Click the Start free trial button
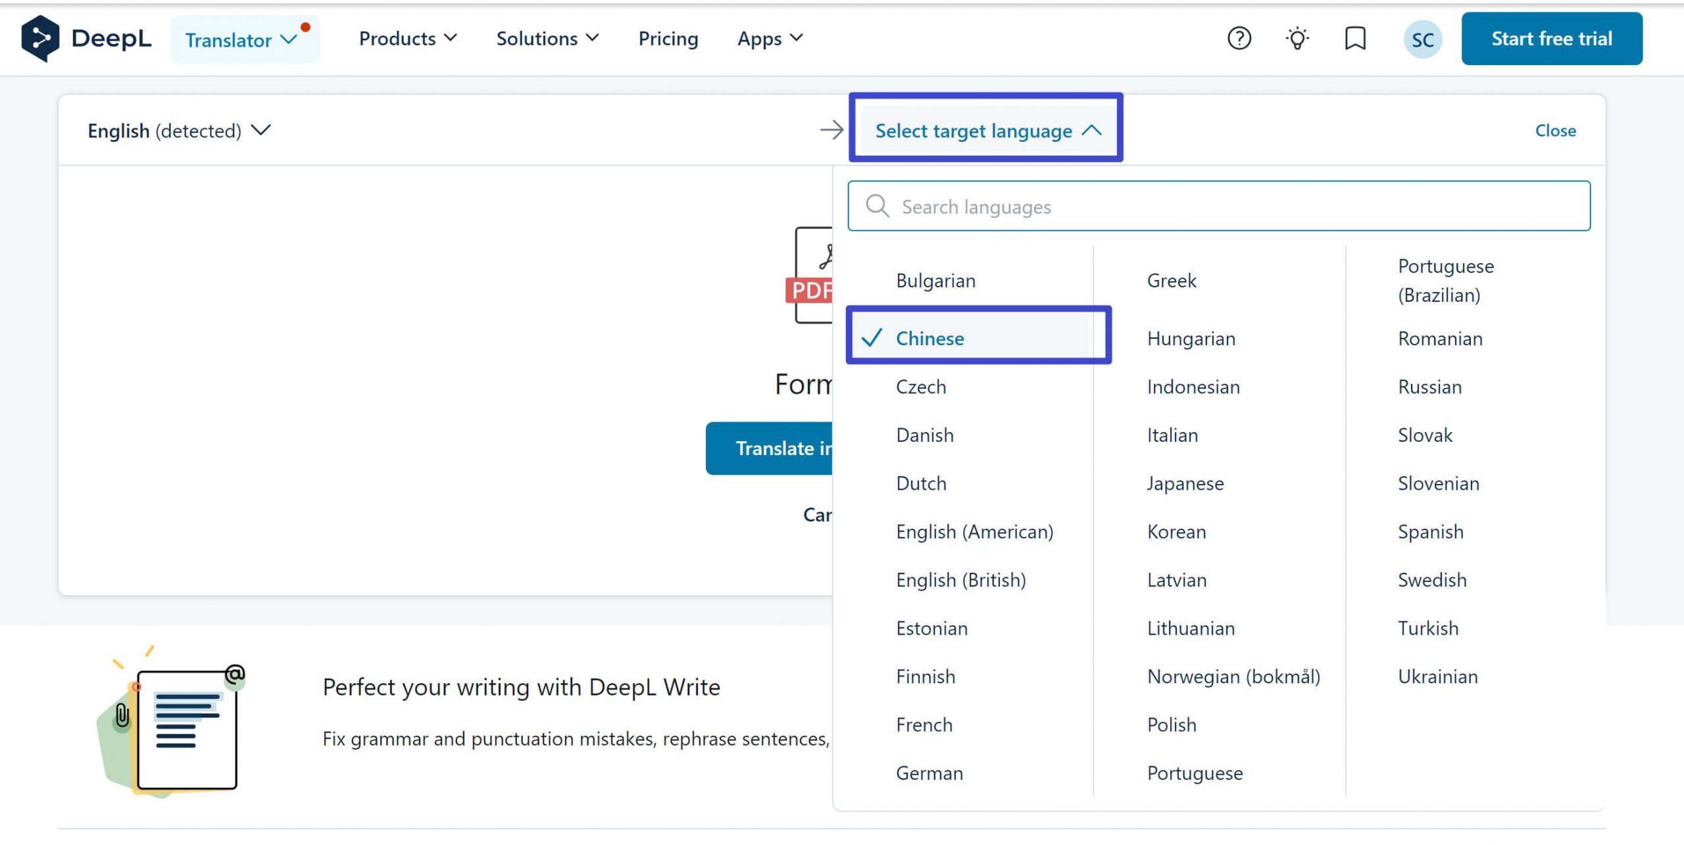This screenshot has height=845, width=1684. pyautogui.click(x=1552, y=38)
